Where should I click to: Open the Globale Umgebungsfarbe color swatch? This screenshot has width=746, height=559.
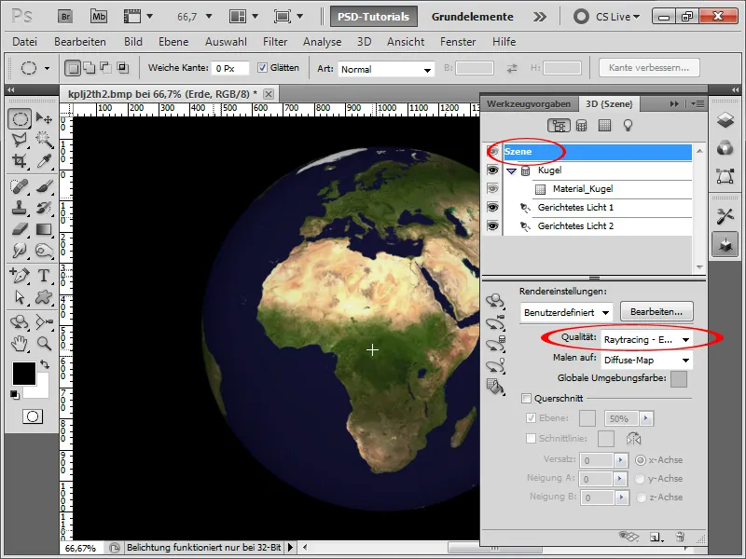pyautogui.click(x=679, y=379)
